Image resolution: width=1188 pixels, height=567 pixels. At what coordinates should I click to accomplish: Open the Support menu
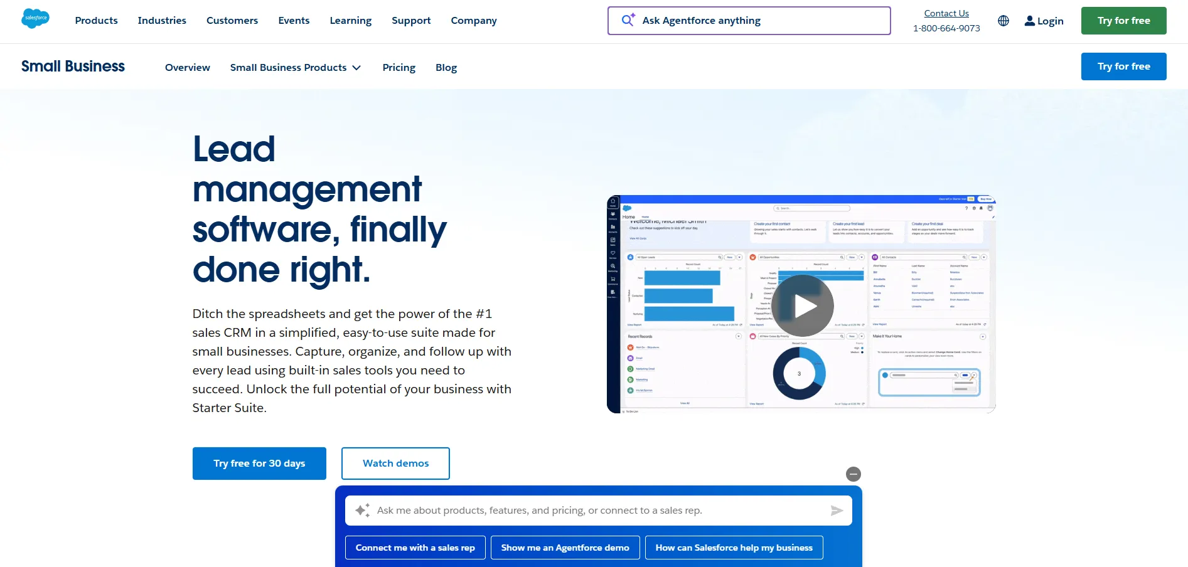tap(411, 21)
